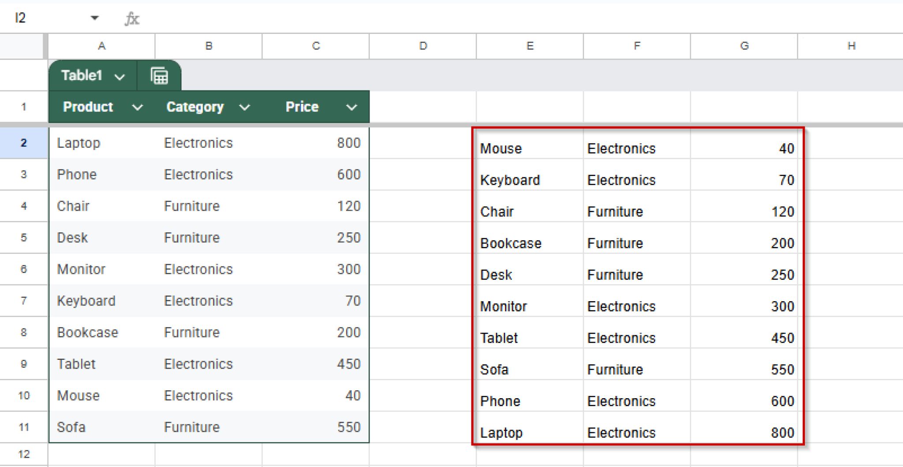The width and height of the screenshot is (903, 467).
Task: Click the Table1 tab header
Action: pyautogui.click(x=82, y=75)
